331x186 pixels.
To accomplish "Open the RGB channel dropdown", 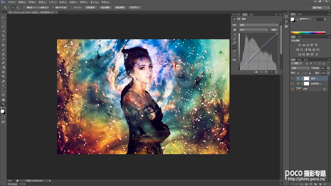I will pos(253,30).
